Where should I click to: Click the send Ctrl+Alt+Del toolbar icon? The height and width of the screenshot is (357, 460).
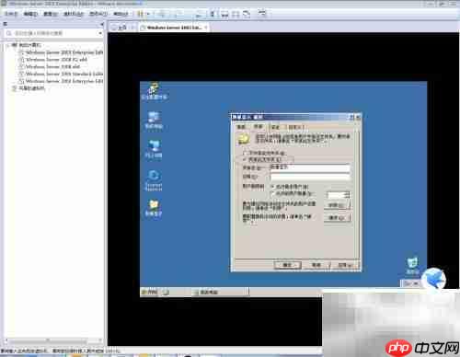[x=162, y=14]
